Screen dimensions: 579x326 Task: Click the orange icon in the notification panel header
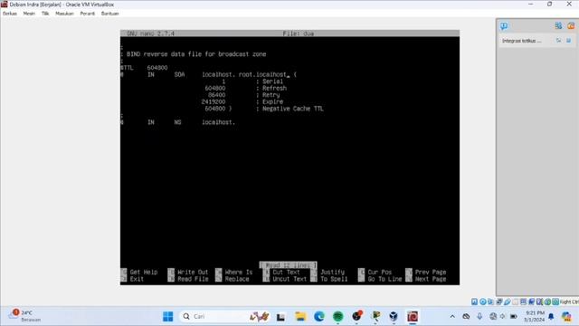coord(571,25)
